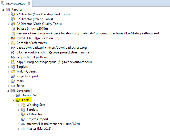Click the Eclipse Ini task icon
170x136 pixels.
point(13,29)
